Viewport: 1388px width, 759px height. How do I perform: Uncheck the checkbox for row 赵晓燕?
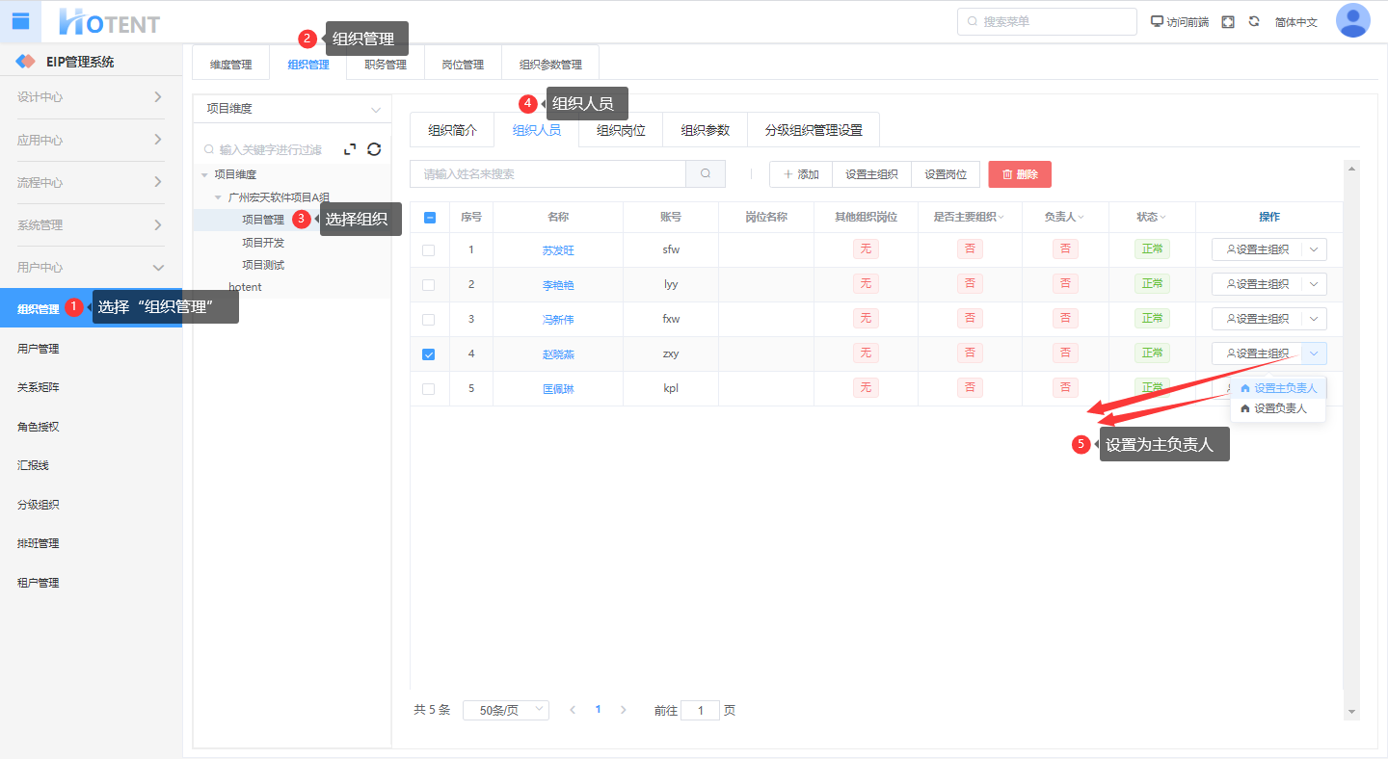coord(429,354)
